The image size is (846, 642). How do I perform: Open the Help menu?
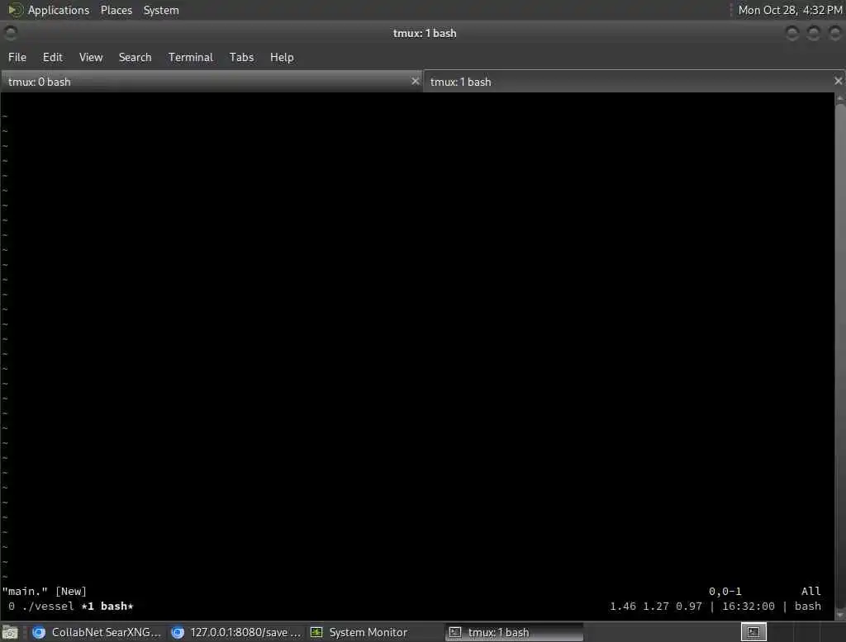click(x=282, y=57)
